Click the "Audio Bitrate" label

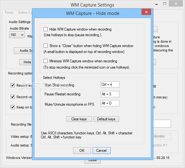(19, 28)
